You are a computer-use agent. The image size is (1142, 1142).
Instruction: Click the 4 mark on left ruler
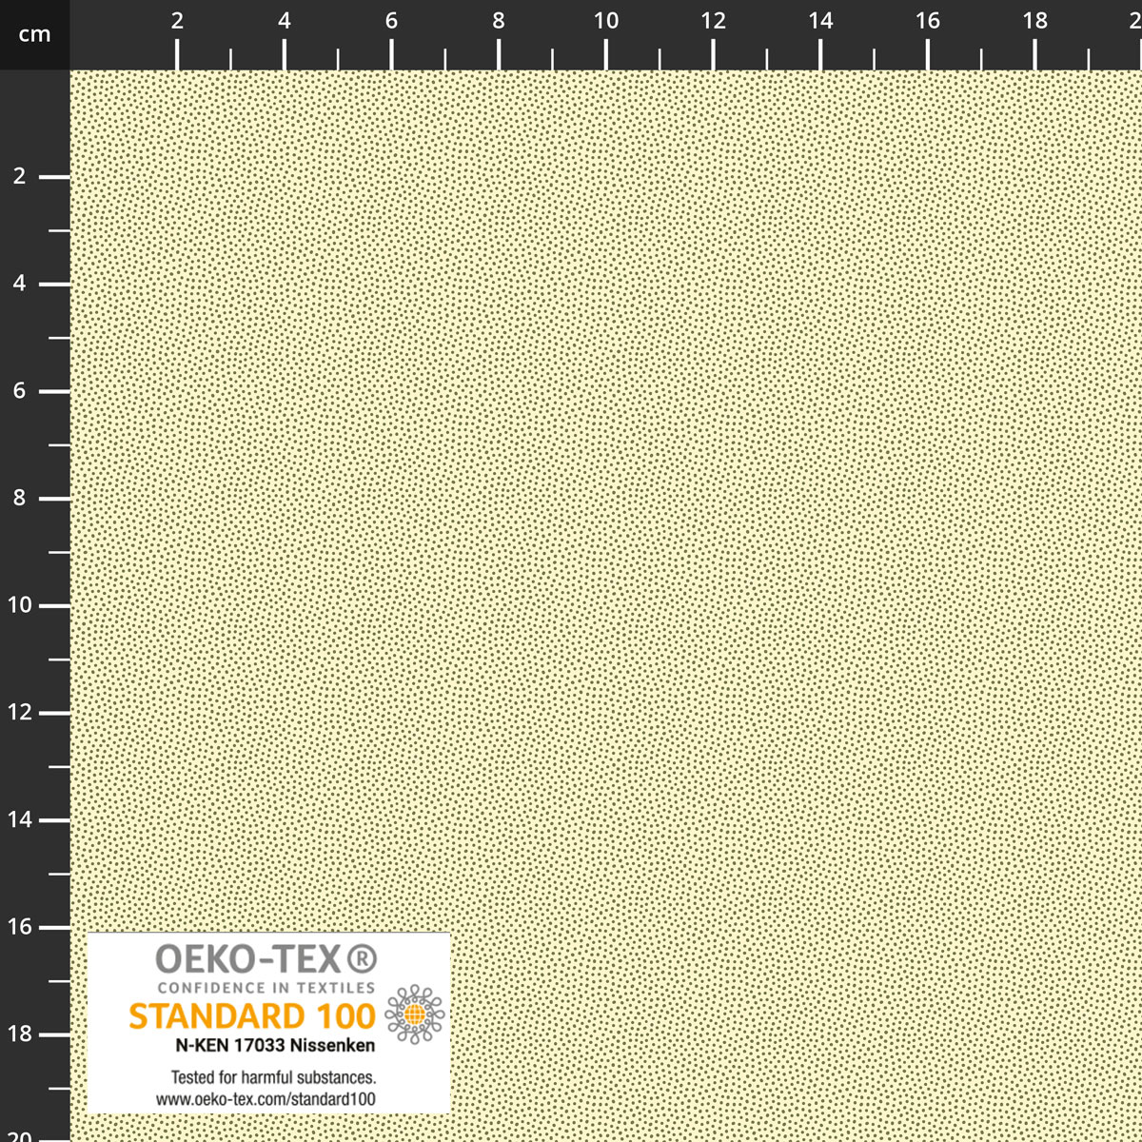click(x=19, y=284)
